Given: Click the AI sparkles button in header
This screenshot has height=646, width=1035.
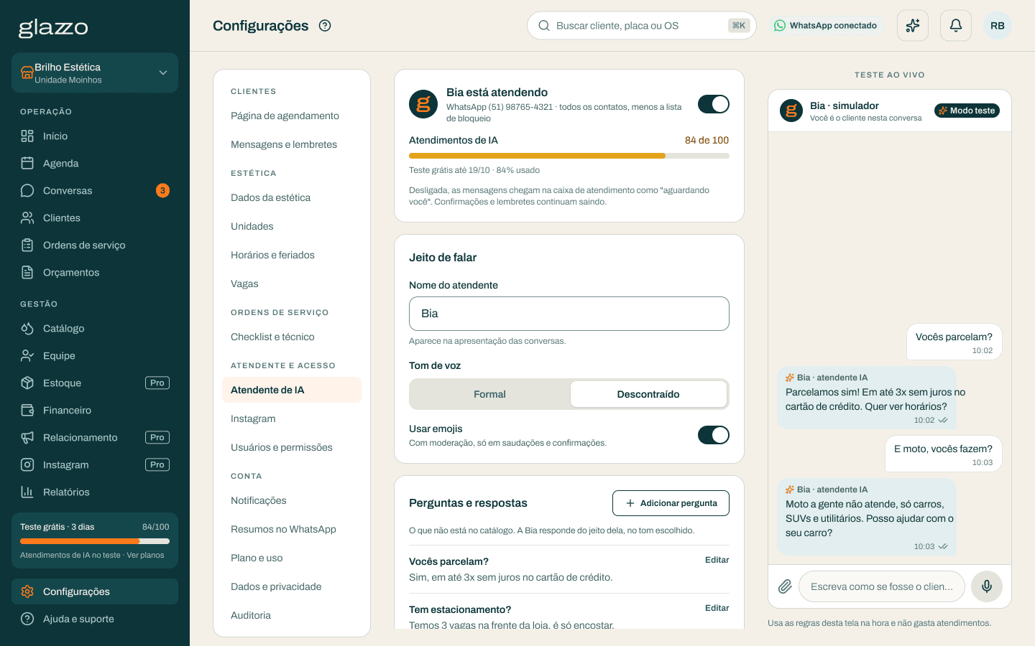Looking at the screenshot, I should coord(913,26).
